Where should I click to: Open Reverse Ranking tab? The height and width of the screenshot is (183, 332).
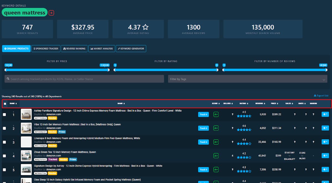(74, 49)
